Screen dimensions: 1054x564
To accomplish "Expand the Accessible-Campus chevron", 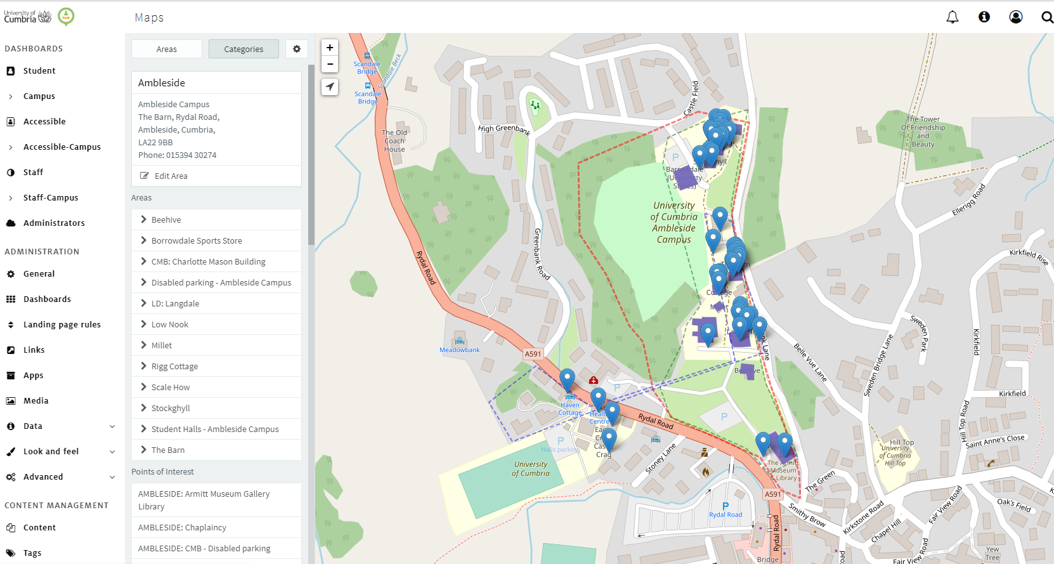I will pos(11,147).
